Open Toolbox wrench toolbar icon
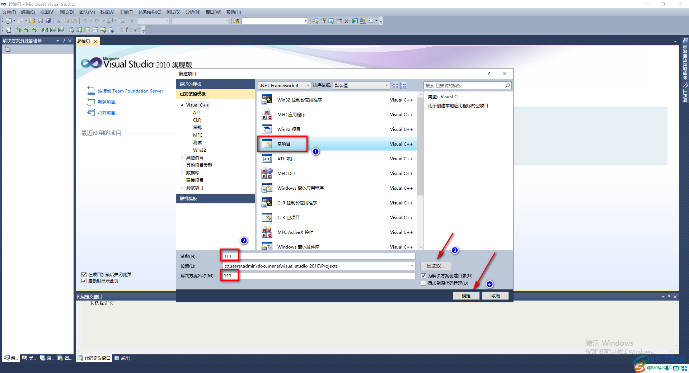 [347, 21]
